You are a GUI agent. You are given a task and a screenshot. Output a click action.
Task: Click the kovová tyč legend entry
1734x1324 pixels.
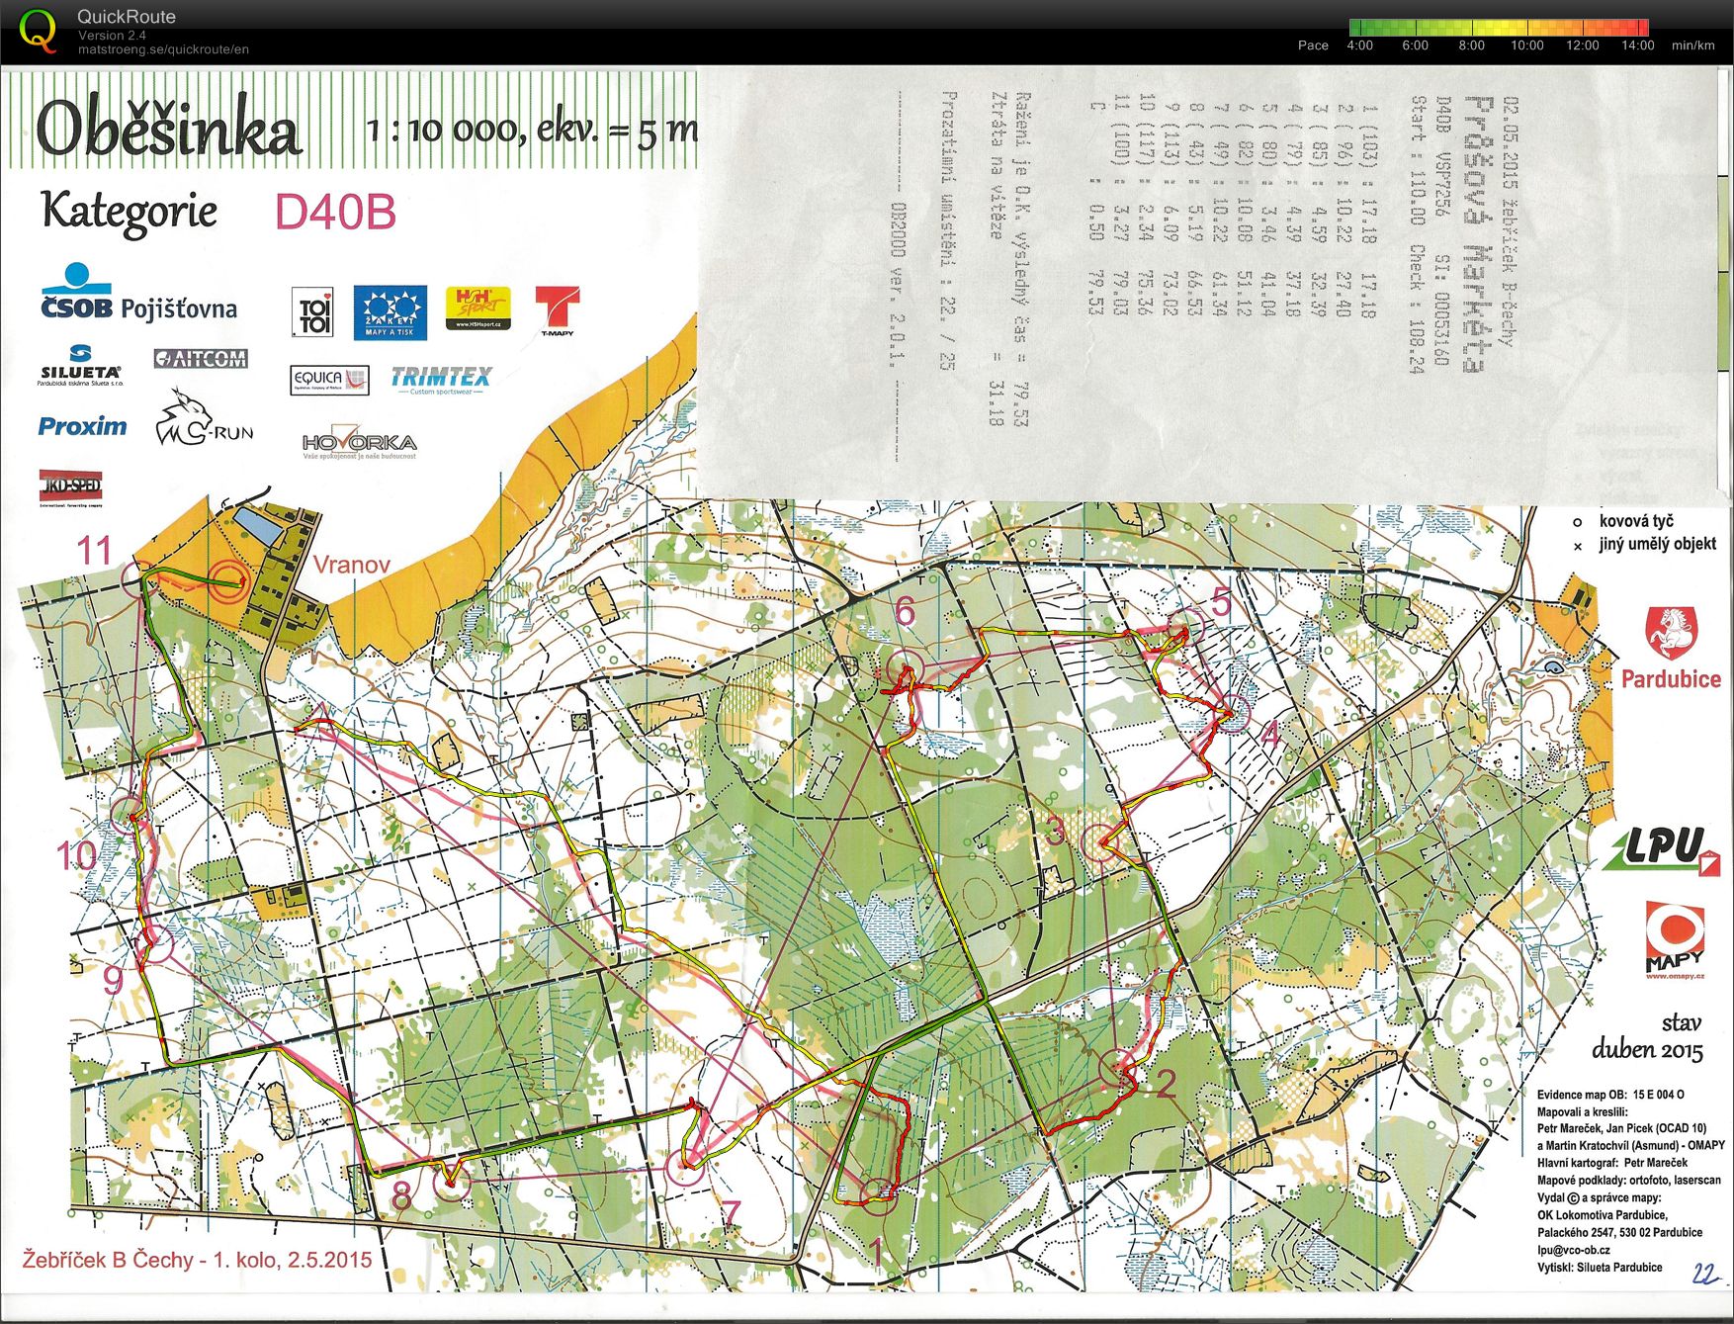tap(1636, 521)
